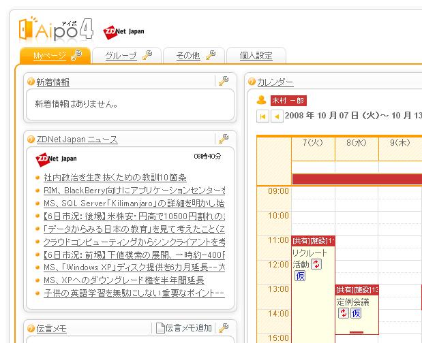The height and width of the screenshot is (343, 422).
Task: Open the XPへのダウングレード権 headline
Action: pyautogui.click(x=124, y=280)
